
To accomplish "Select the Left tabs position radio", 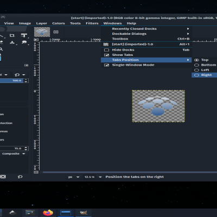I will coord(196,70).
